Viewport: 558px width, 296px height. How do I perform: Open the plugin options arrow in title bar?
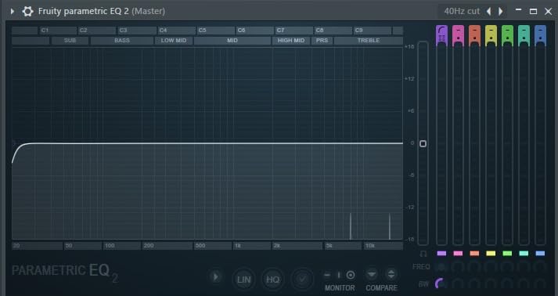[13, 12]
